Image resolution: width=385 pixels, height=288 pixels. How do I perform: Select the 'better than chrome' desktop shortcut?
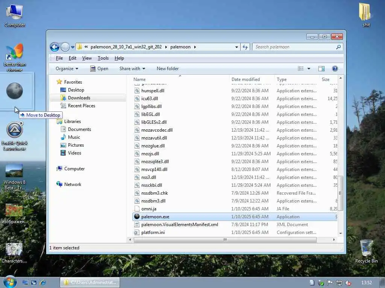[15, 58]
